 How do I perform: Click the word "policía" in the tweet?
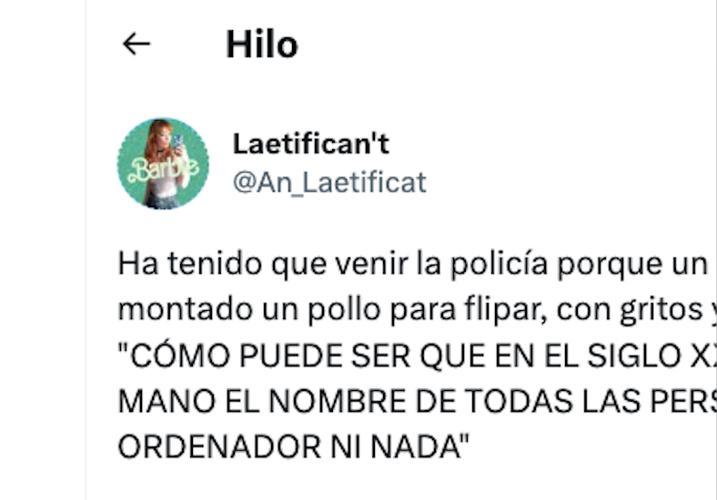coord(499,265)
